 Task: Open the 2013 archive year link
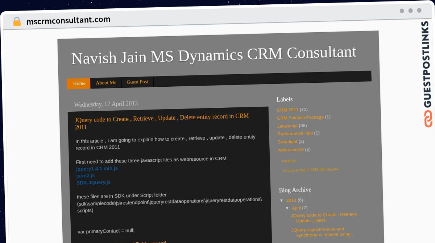click(291, 200)
